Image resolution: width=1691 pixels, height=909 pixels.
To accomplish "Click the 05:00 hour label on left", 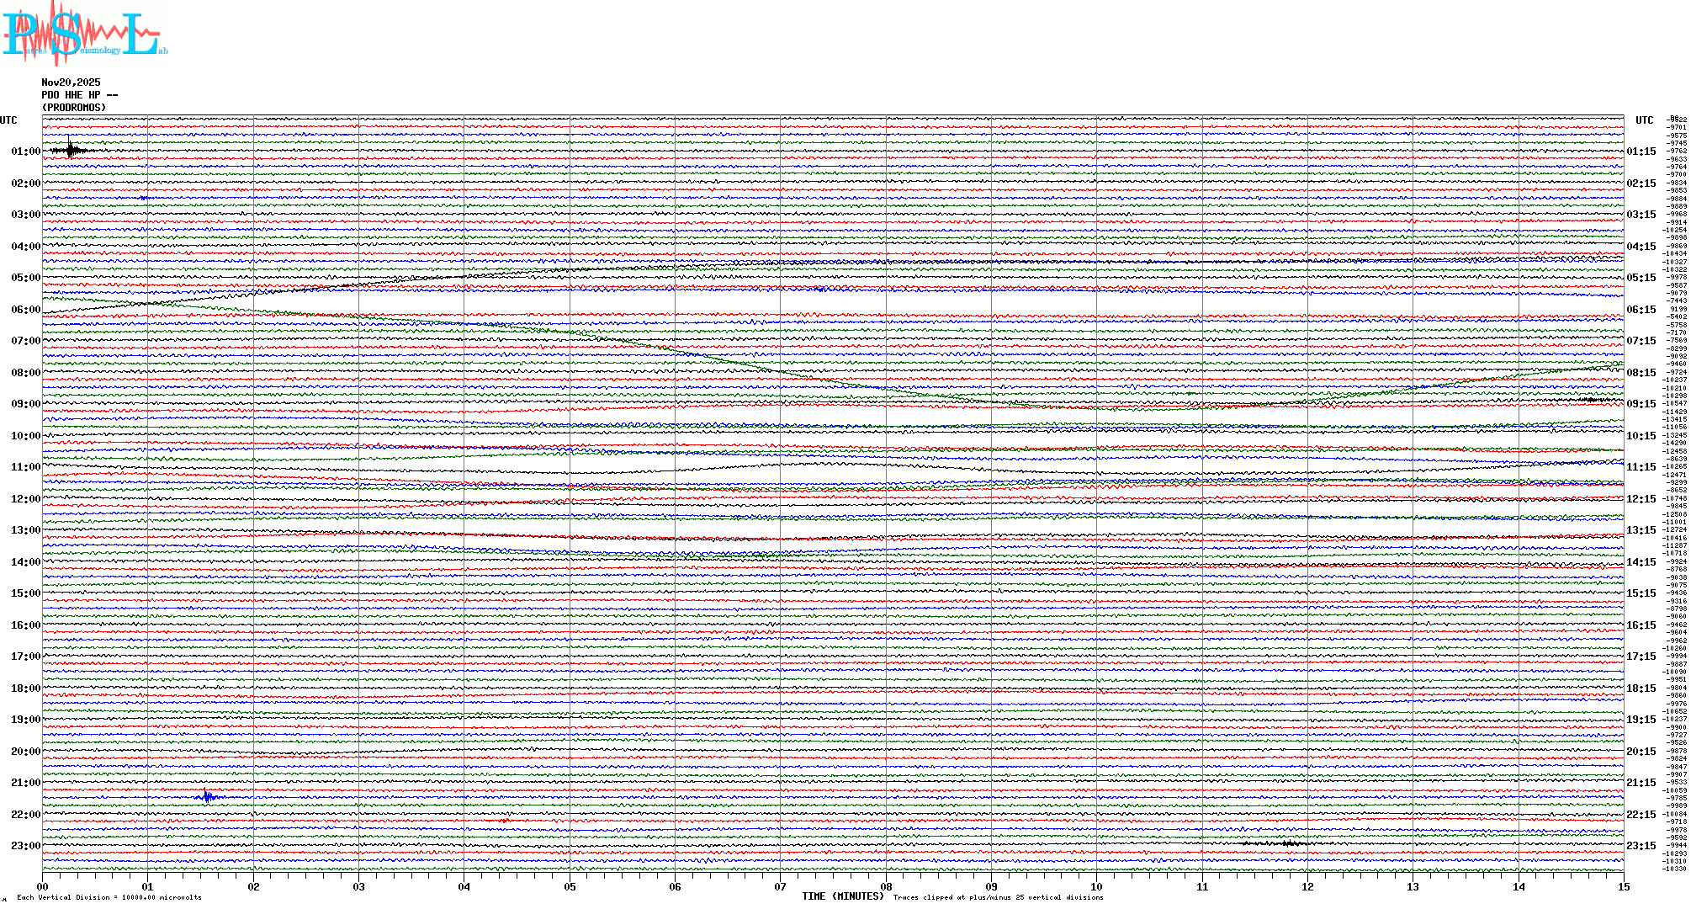I will click(25, 278).
